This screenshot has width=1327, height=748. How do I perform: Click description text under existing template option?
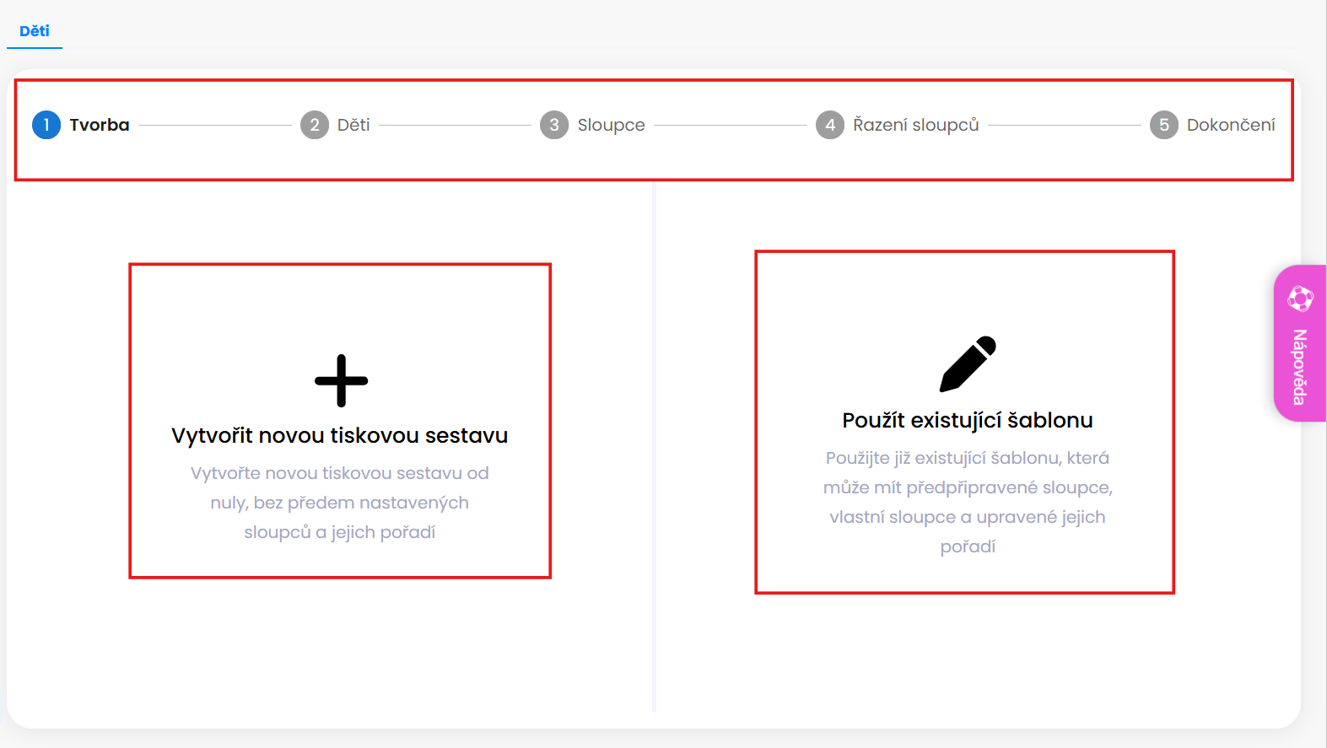(968, 502)
